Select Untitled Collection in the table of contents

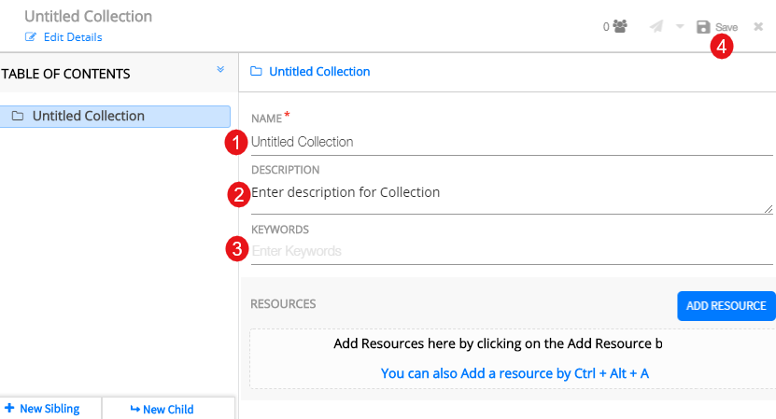[x=89, y=117]
